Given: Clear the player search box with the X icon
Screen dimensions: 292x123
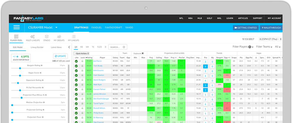Looking at the screenshot, I should 124,47.
